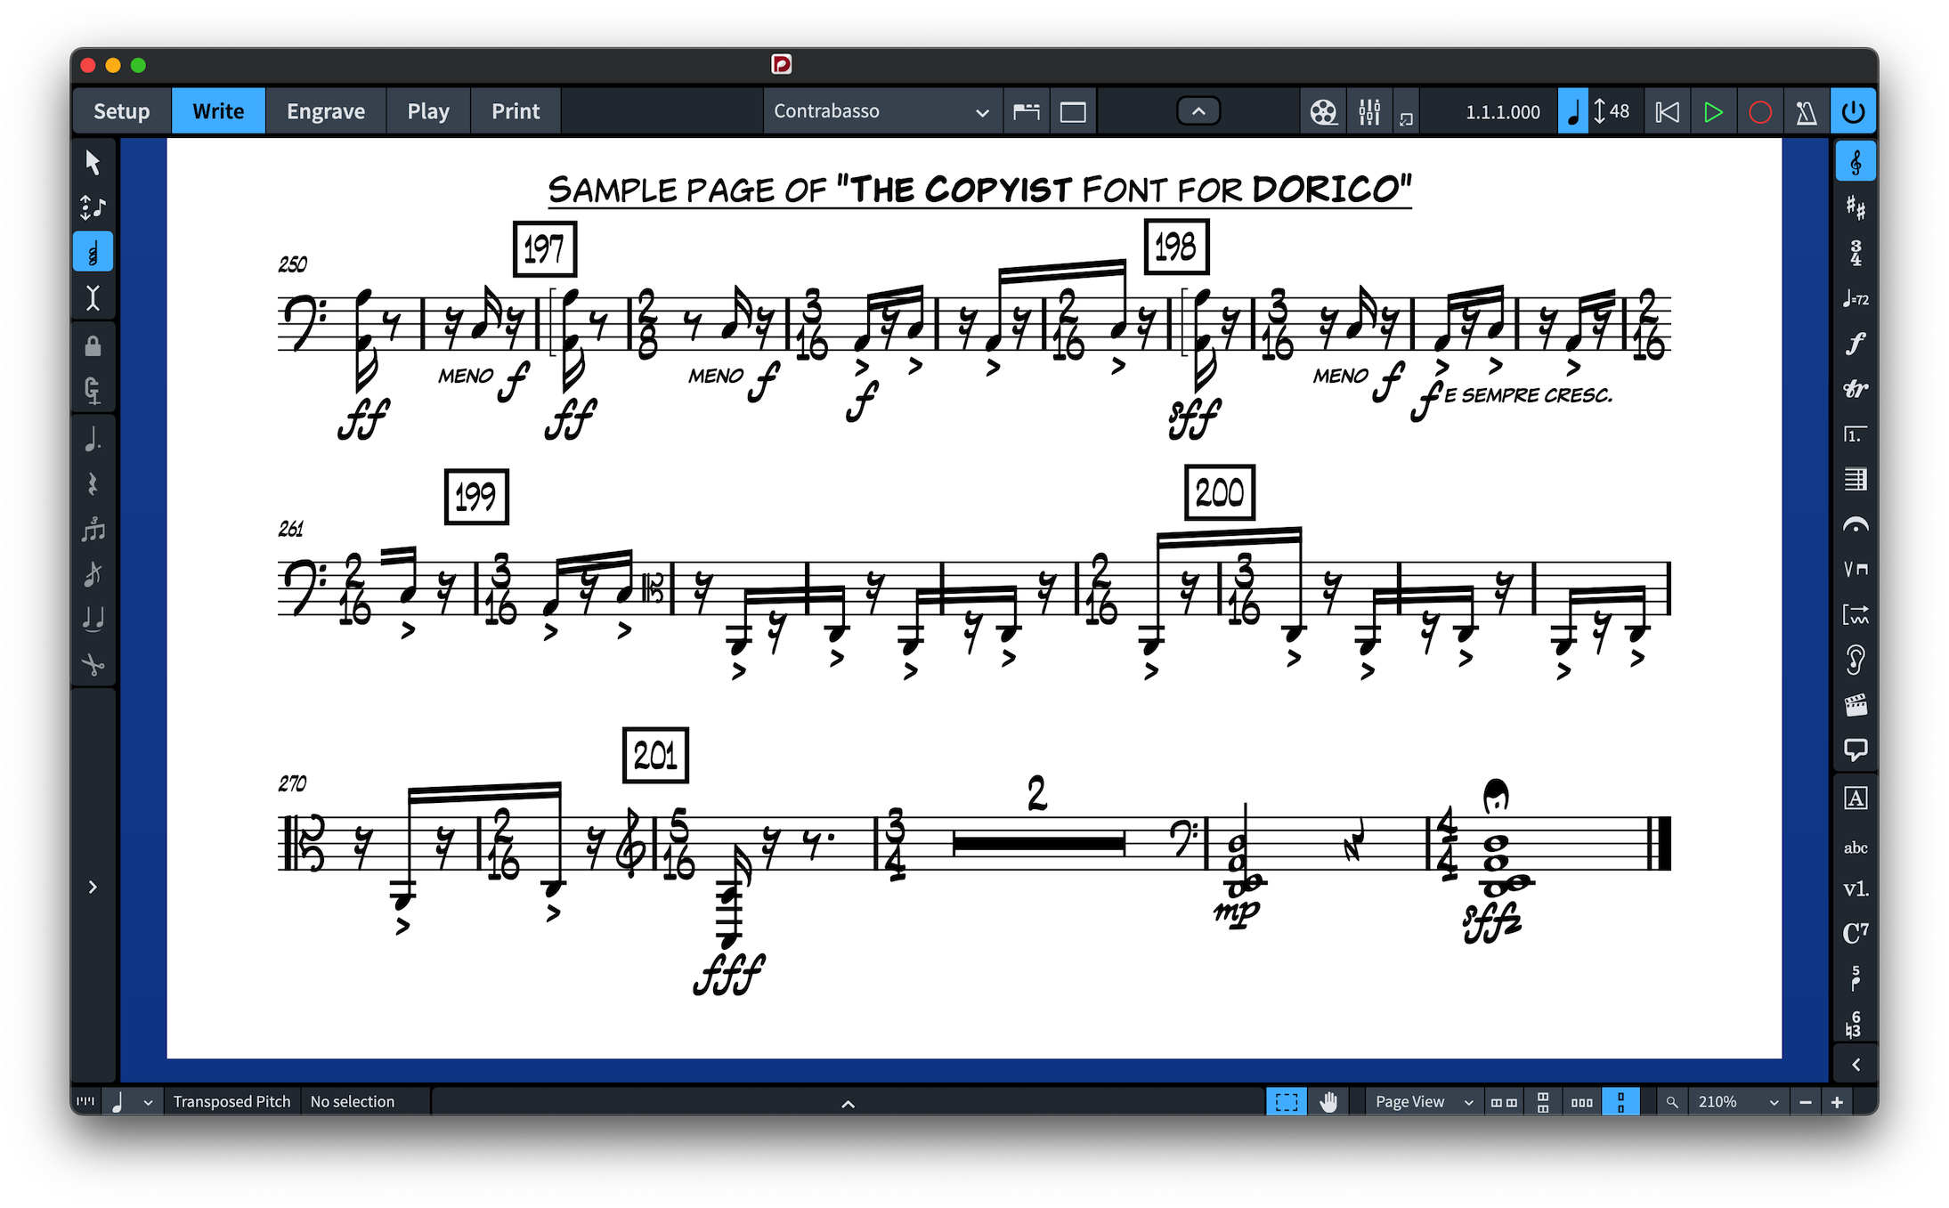Viewport: 1949px width, 1208px height.
Task: Open the Page View dropdown
Action: click(1423, 1101)
